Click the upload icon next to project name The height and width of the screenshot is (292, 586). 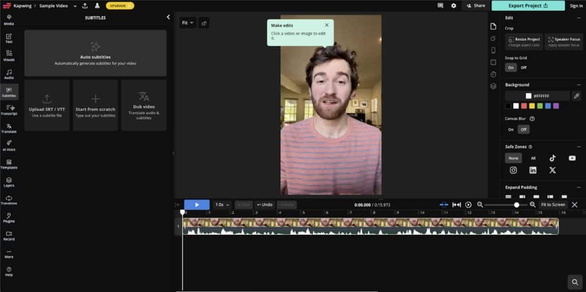point(85,6)
